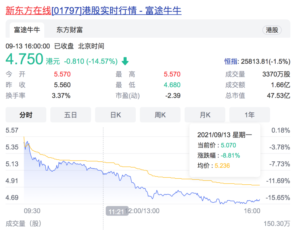Click the 成交量 value 3370万股
298x230 pixels.
click(276, 74)
